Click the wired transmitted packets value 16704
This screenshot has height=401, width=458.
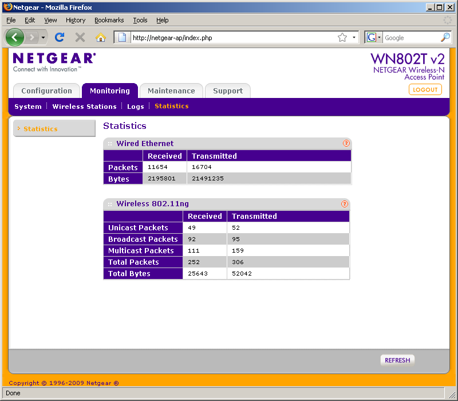point(202,167)
